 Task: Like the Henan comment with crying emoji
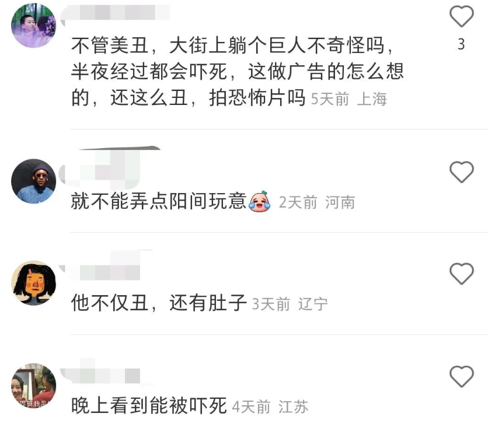[x=462, y=171]
